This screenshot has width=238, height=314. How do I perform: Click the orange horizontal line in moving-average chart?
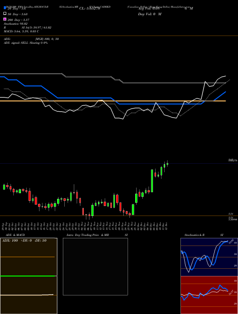tap(113, 101)
